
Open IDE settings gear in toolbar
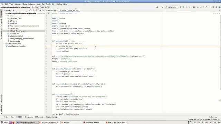[x=216, y=7]
